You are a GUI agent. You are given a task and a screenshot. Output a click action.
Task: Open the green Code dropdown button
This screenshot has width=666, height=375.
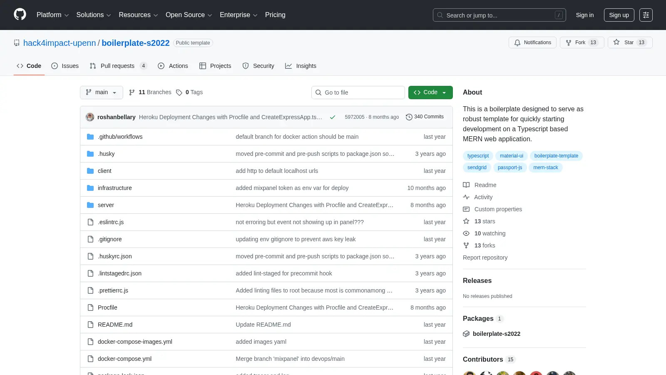point(430,92)
